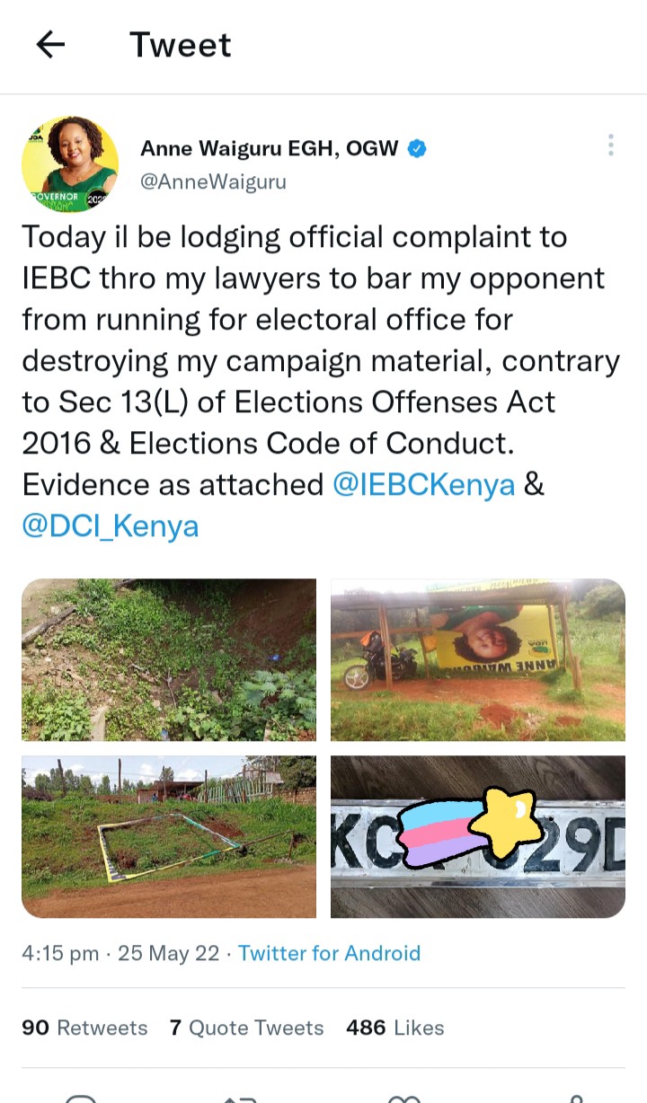Screen dimensions: 647x1103
Task: Tap the reply bubble icon at bottom
Action: [x=80, y=1098]
